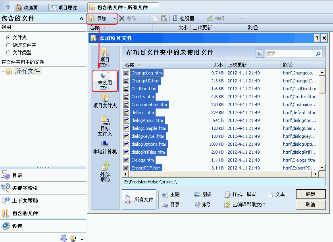Screen dimensions: 333x242
Task: Select Local Computer (本地计算机) location in dialog
Action: [105, 147]
